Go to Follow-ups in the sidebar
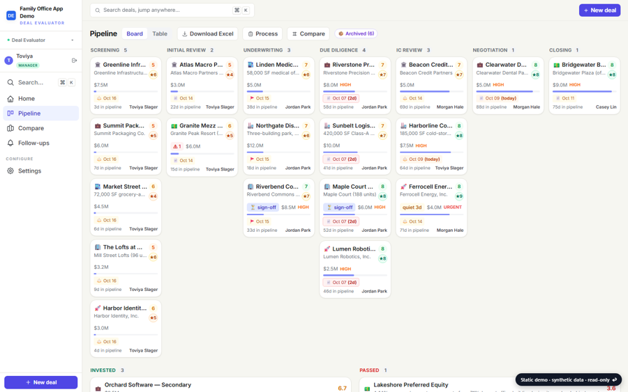The width and height of the screenshot is (628, 392). [x=41, y=143]
